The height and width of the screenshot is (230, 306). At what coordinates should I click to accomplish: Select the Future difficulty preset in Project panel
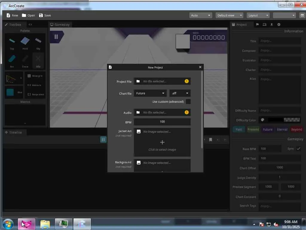click(267, 129)
